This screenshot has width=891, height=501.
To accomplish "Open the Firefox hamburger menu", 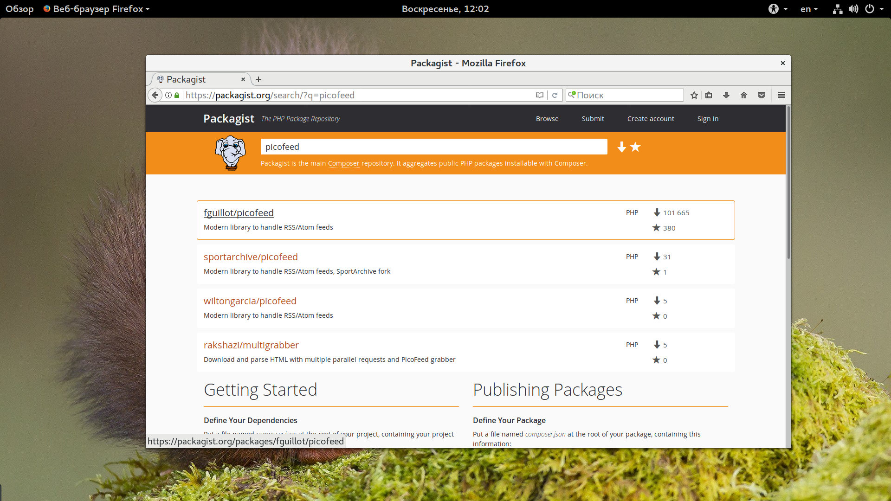I will (781, 95).
